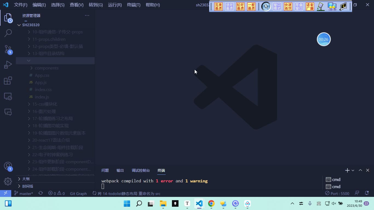Screen dimensions: 374x210
Task: Open App.js in the file tree
Action: point(55,82)
